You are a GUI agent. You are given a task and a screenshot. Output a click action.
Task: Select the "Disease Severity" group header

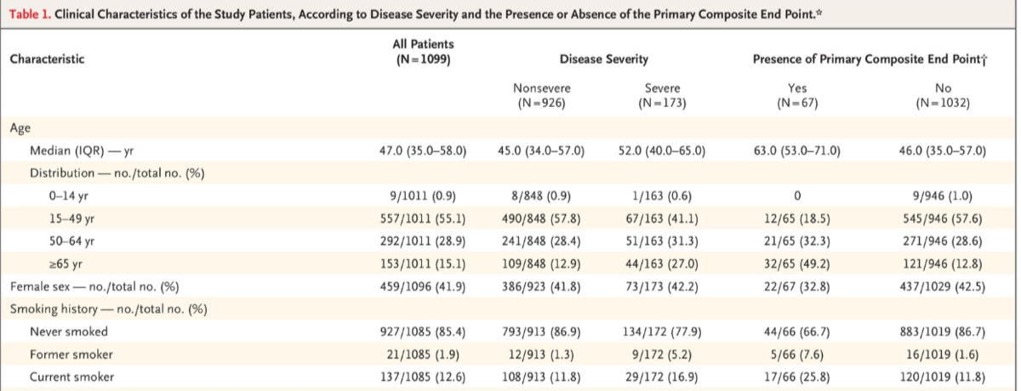(x=603, y=59)
